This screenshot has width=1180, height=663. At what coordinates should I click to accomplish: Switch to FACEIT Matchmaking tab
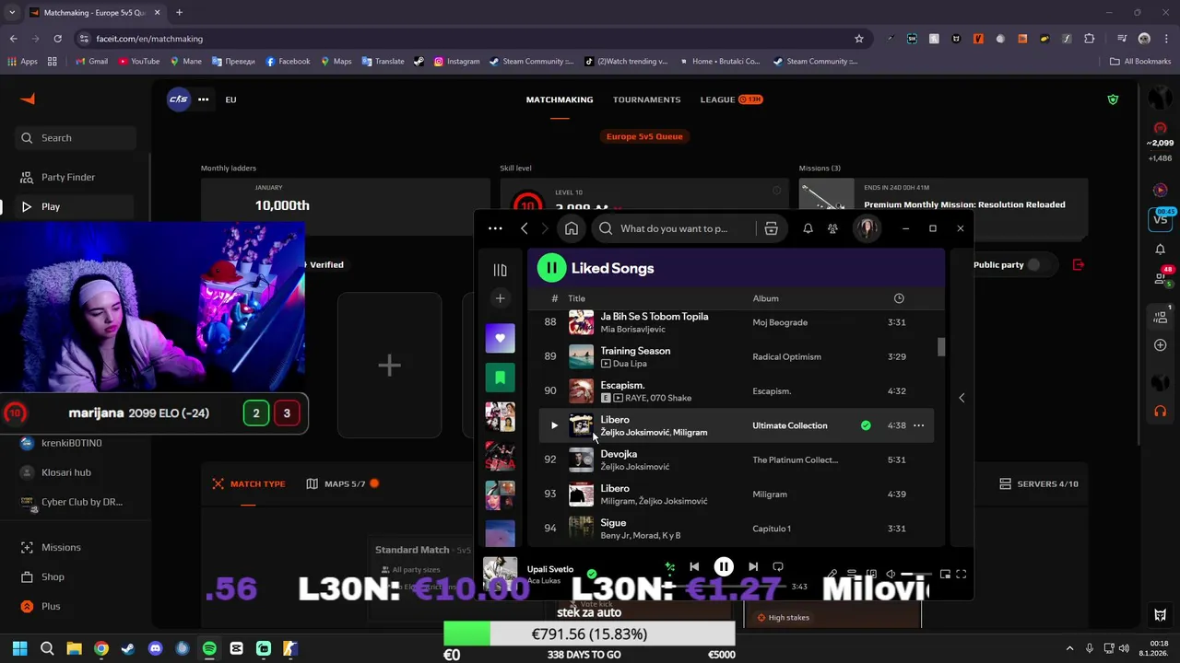(x=560, y=99)
